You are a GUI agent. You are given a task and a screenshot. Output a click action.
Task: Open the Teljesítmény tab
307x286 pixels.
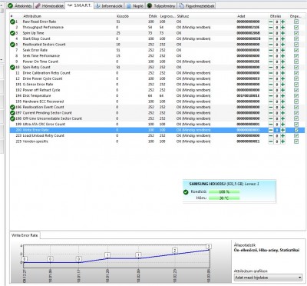(161, 5)
